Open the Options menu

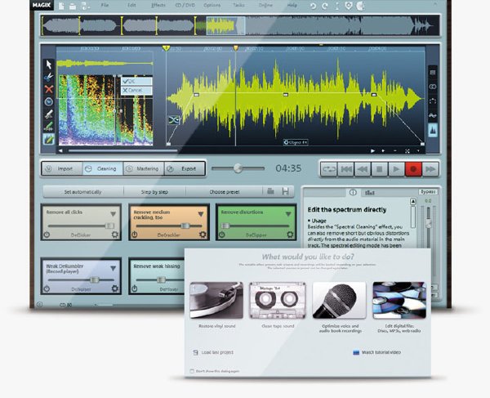point(212,6)
